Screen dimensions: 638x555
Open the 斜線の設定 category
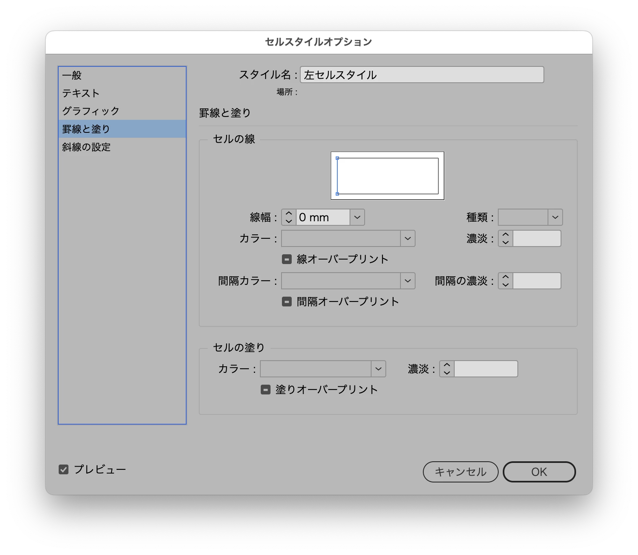122,147
